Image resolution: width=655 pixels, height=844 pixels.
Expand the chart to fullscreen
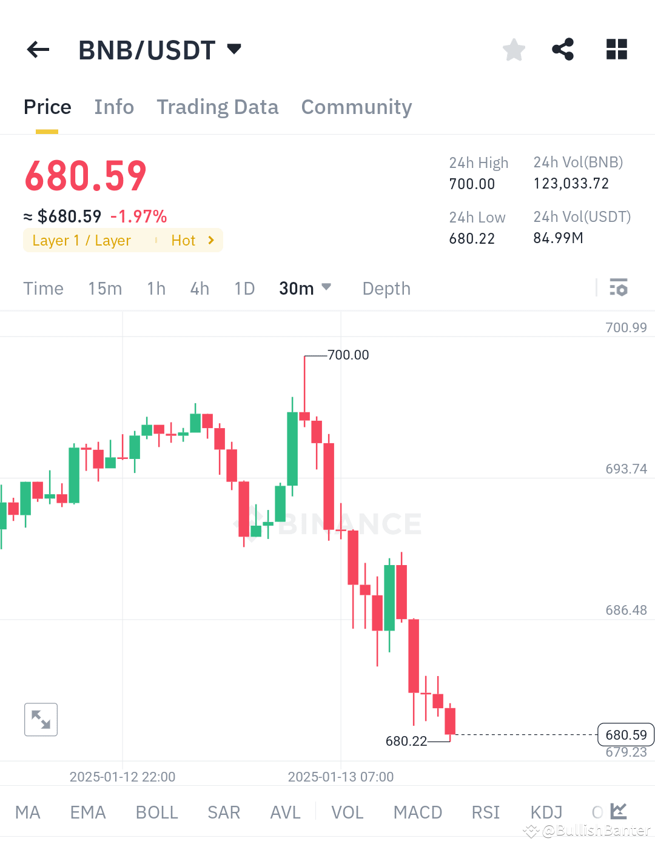[41, 719]
